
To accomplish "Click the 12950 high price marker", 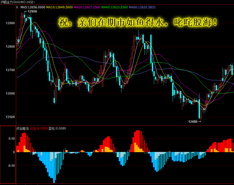I will pyautogui.click(x=31, y=11).
